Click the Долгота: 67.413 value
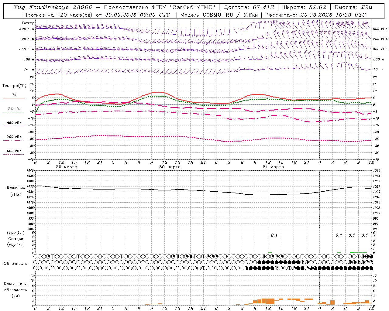The height and width of the screenshot is (311, 389). pyautogui.click(x=249, y=7)
